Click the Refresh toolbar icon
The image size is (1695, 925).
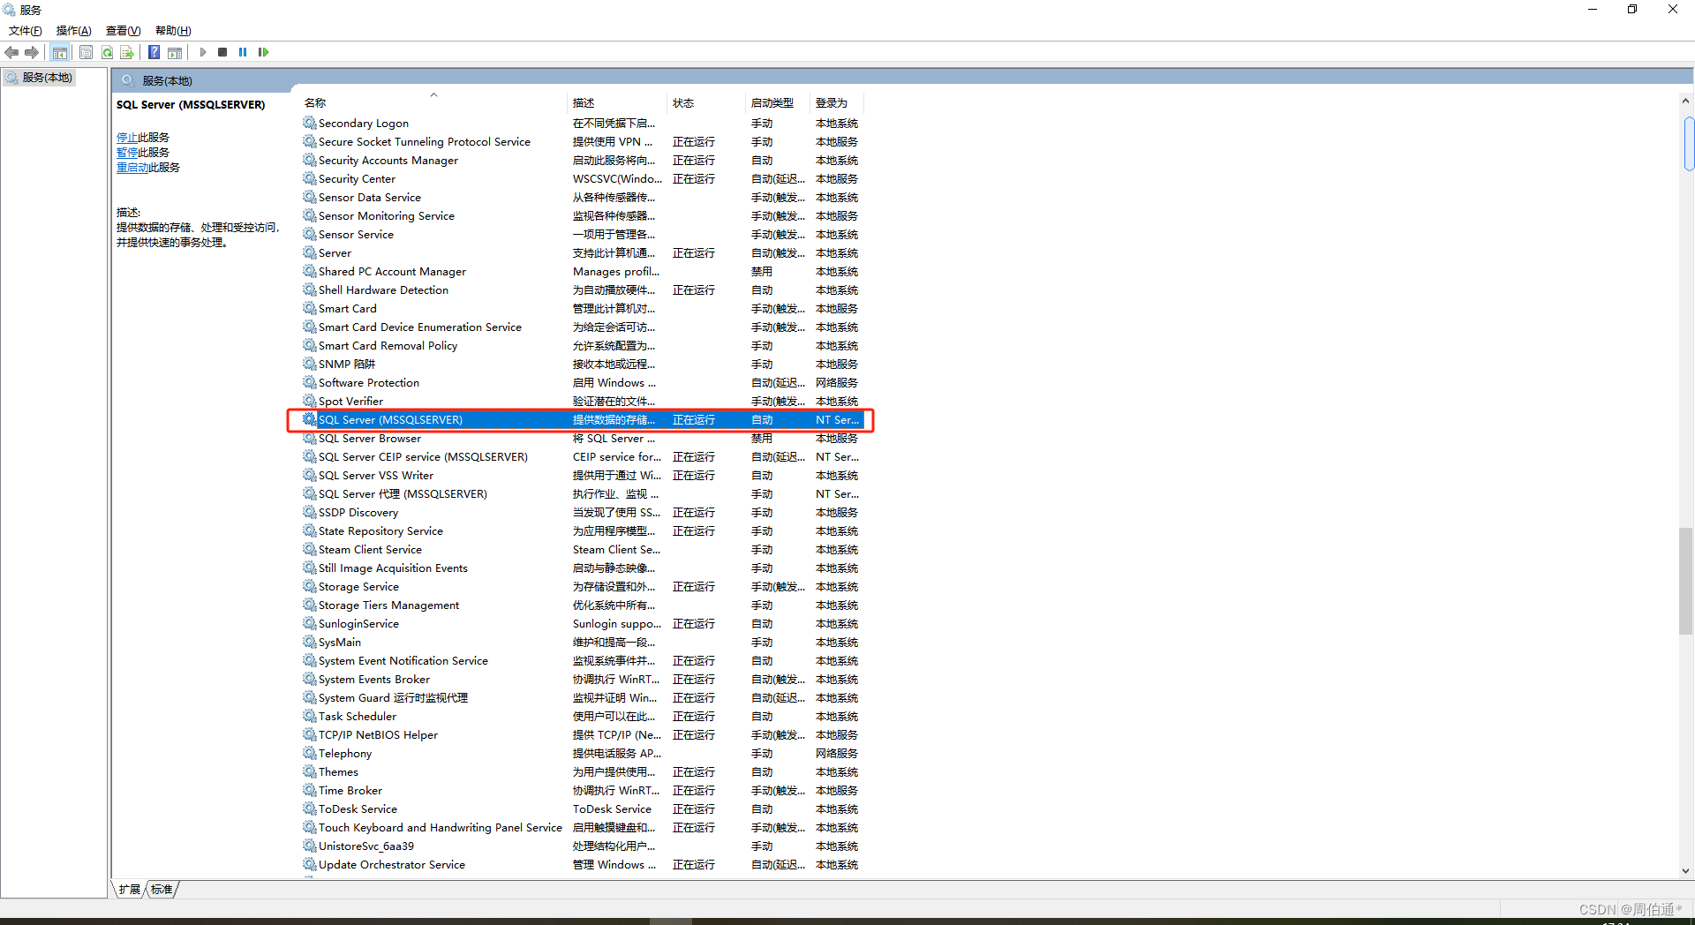[107, 52]
